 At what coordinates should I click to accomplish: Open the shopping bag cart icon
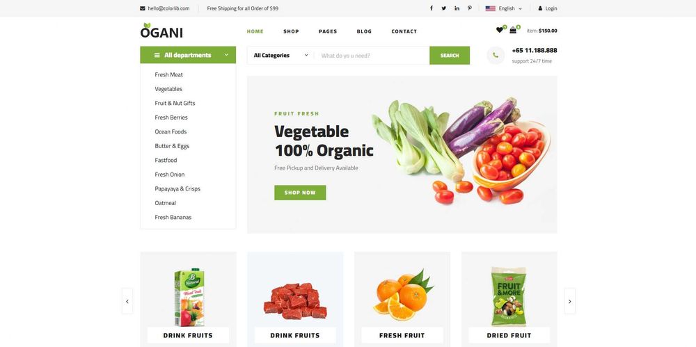pos(513,30)
